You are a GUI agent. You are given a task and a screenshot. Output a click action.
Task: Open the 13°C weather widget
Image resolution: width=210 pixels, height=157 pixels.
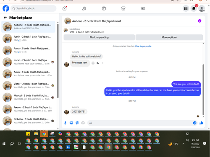coord(173,144)
